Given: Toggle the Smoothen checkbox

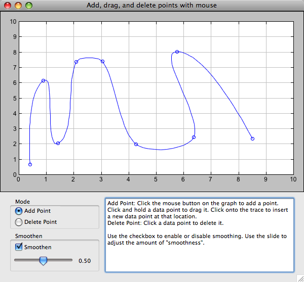Looking at the screenshot, I should coord(19,247).
